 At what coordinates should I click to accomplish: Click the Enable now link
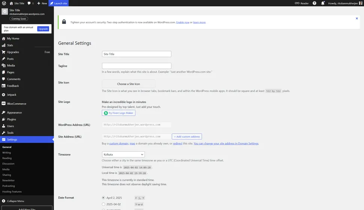tap(183, 22)
